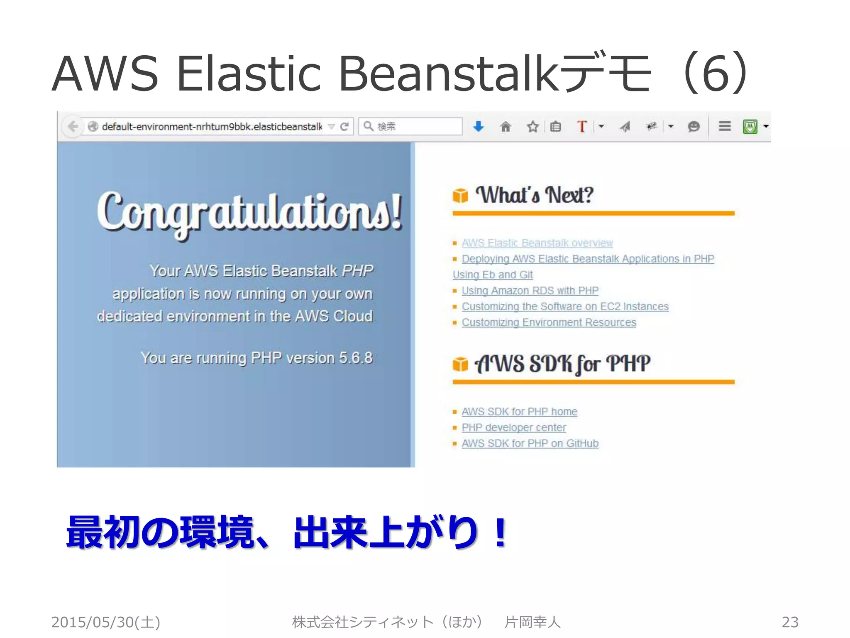Click the AWS SDK for PHP heading
Screen dimensions: 850x638
(x=562, y=364)
